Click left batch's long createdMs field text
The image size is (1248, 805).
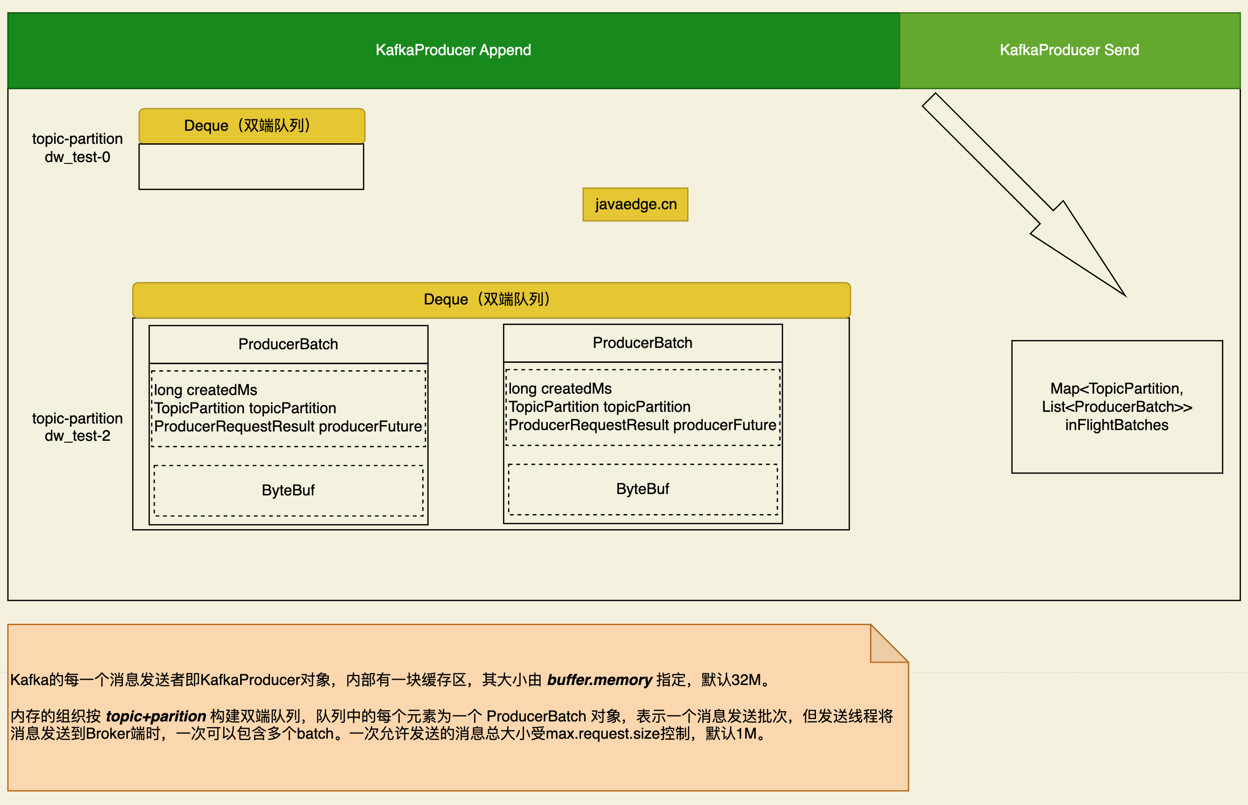point(206,390)
